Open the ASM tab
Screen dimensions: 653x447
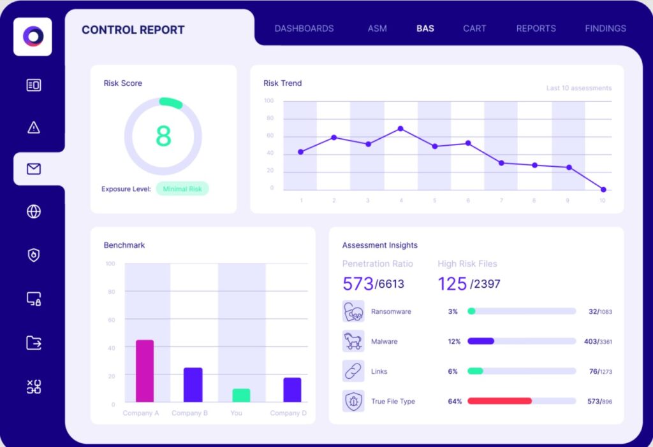point(378,28)
